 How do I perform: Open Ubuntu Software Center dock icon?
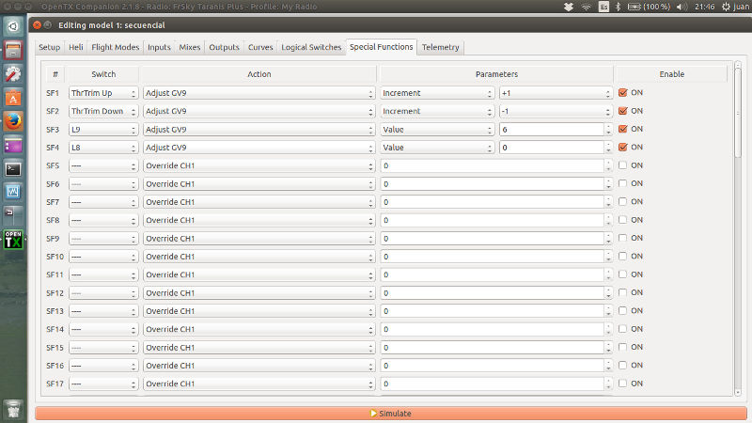click(13, 98)
